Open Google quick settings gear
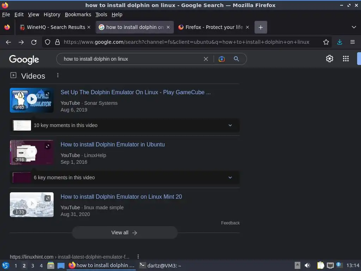Screen dimensions: 361x271 (x=330, y=59)
